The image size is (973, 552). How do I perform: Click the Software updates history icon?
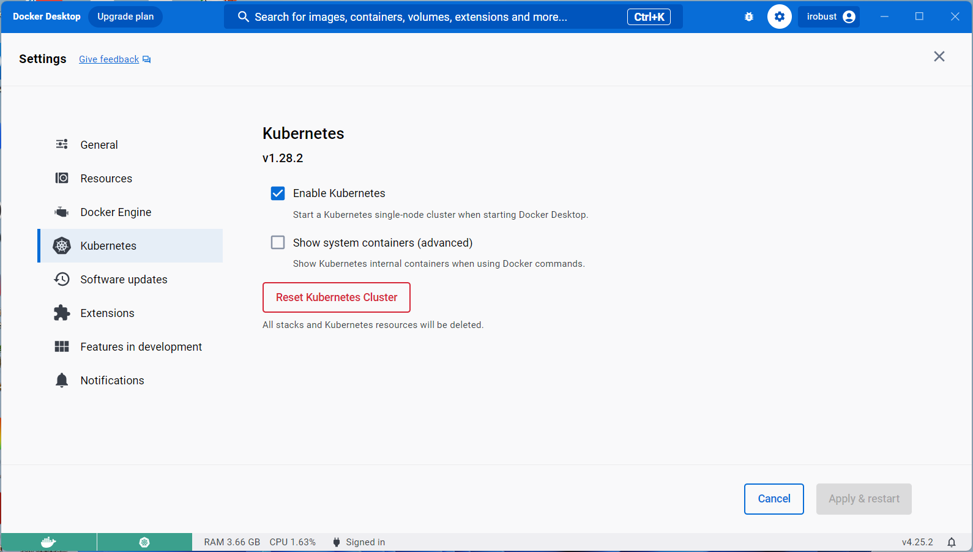(x=62, y=279)
